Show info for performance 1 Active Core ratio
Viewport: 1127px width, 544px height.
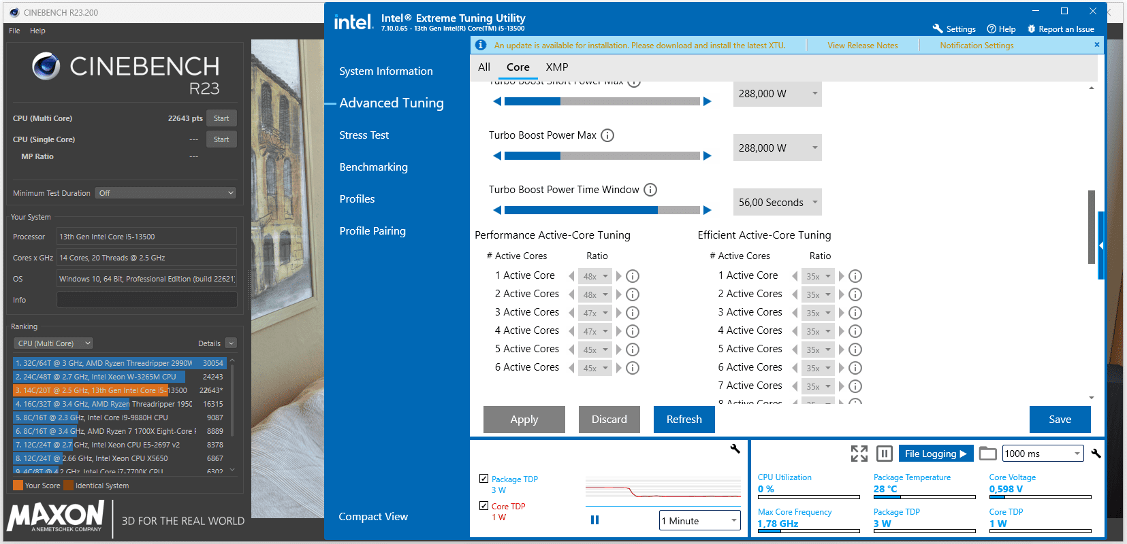[x=633, y=276]
